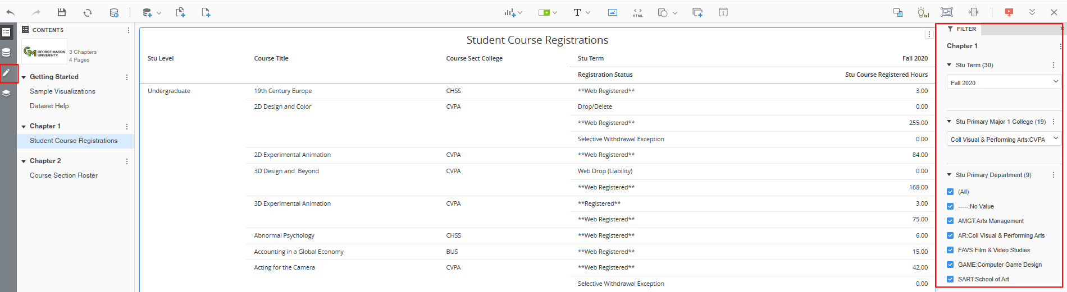Click the Undo arrow icon
Screen dimensions: 1067x292
[x=11, y=12]
